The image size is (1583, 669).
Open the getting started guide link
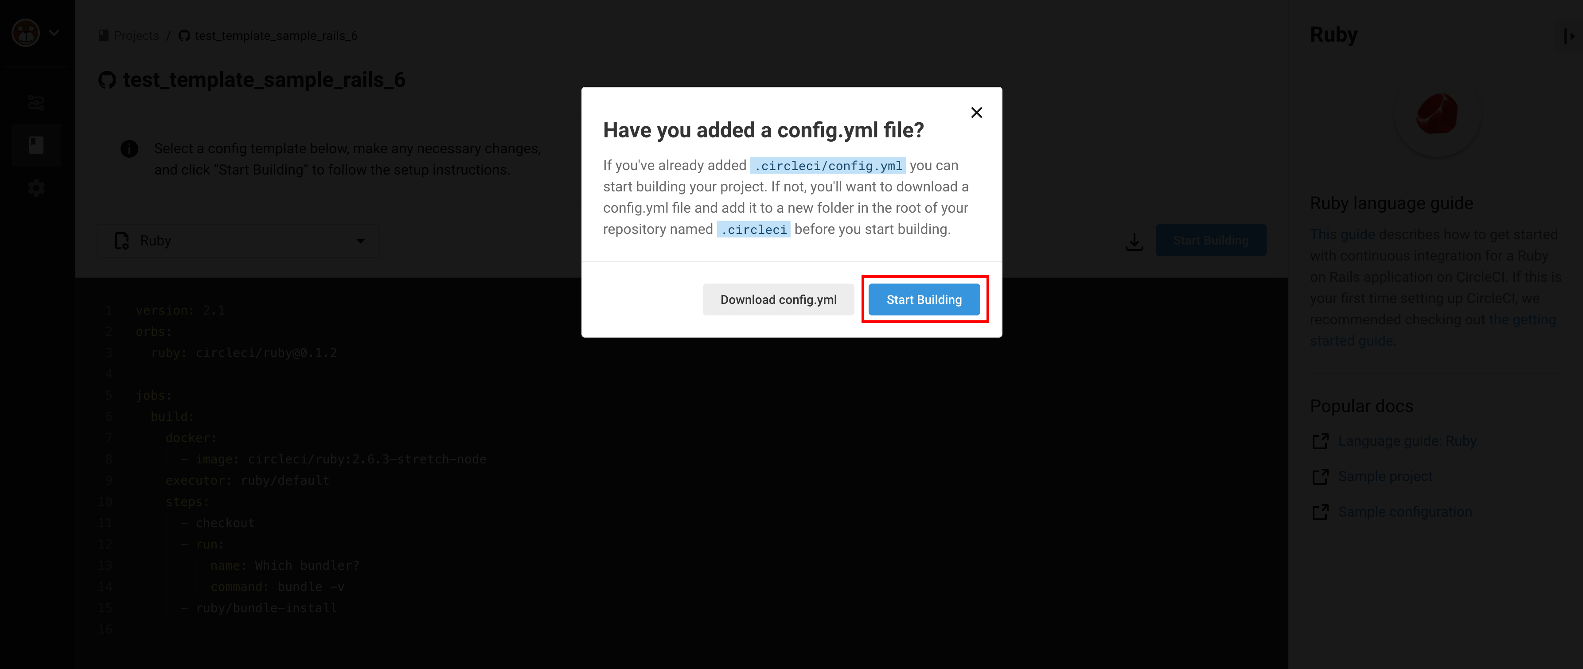(1432, 330)
